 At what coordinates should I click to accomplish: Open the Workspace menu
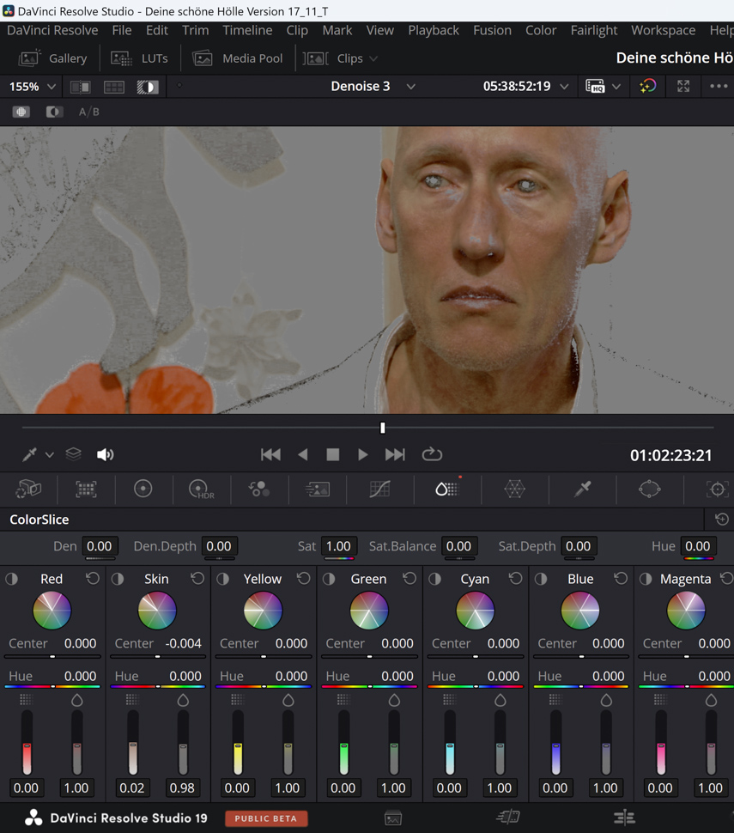[664, 30]
